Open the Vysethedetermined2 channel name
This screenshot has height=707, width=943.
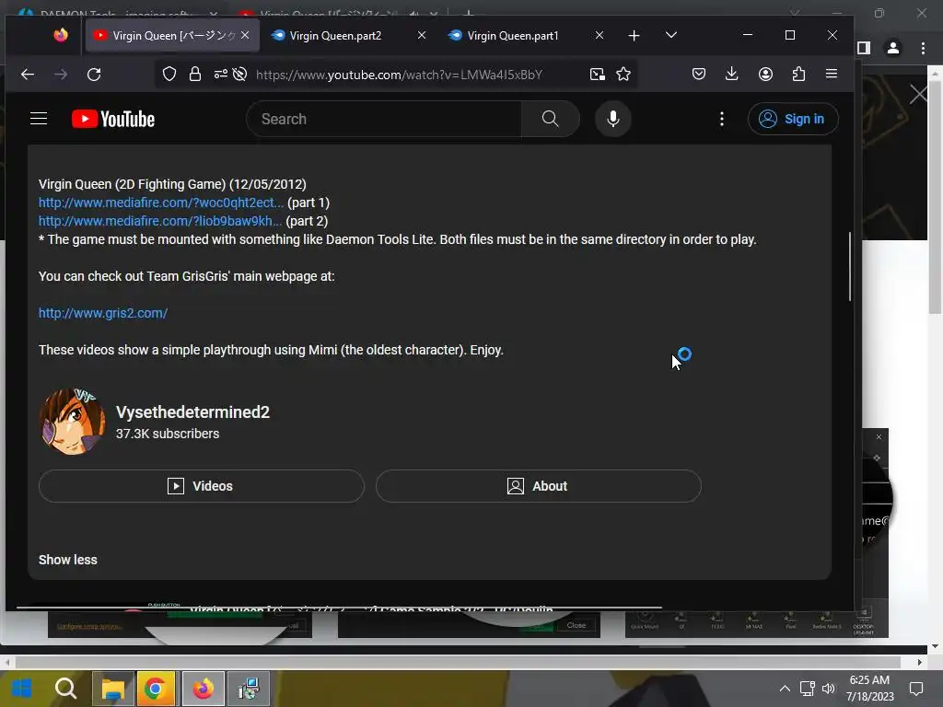tap(192, 411)
